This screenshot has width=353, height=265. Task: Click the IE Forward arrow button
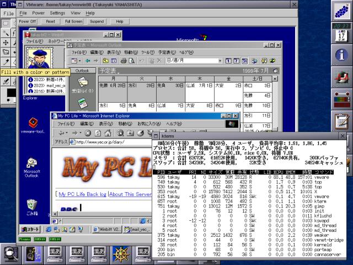(x=76, y=133)
